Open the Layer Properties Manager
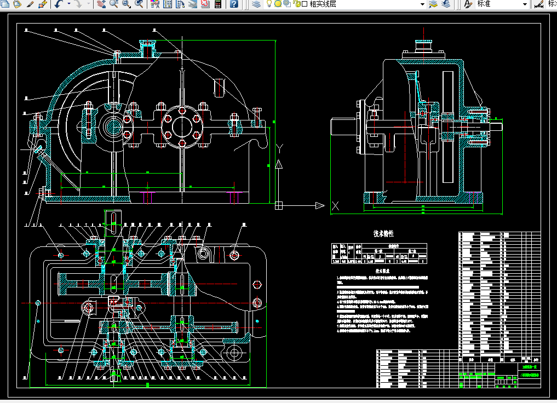 (256, 4)
